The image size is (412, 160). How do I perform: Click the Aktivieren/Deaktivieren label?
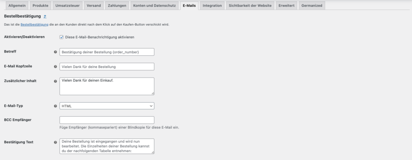point(25,37)
